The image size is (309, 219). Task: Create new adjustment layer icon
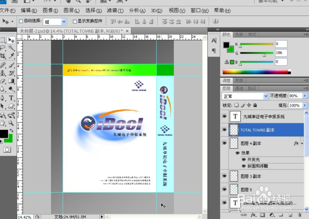[272, 215]
